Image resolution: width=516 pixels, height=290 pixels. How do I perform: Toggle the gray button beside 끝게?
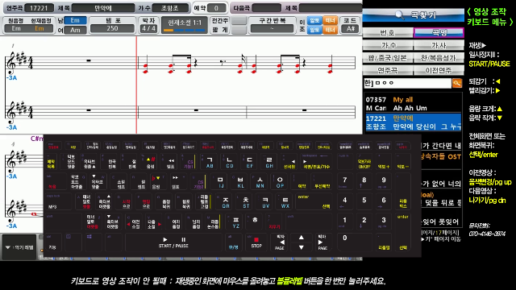(239, 30)
